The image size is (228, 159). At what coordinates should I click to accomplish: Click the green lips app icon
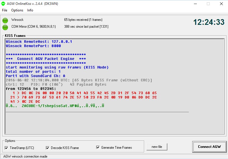[3, 4]
